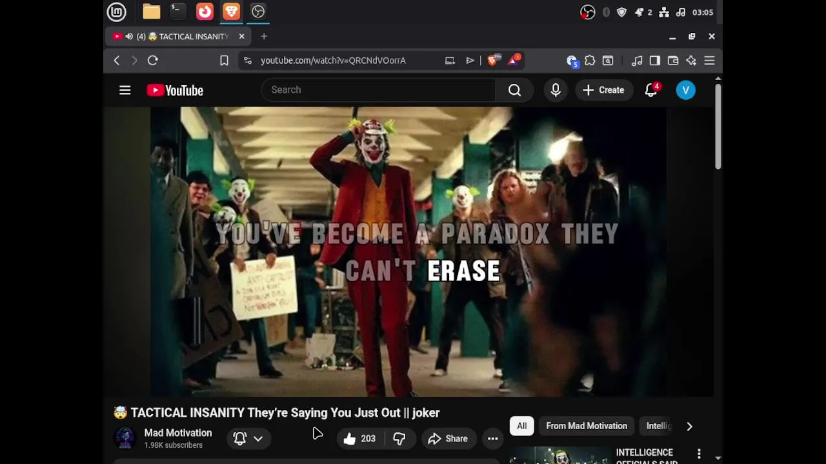This screenshot has width=826, height=464.
Task: View site settings icon in address bar
Action: click(247, 61)
